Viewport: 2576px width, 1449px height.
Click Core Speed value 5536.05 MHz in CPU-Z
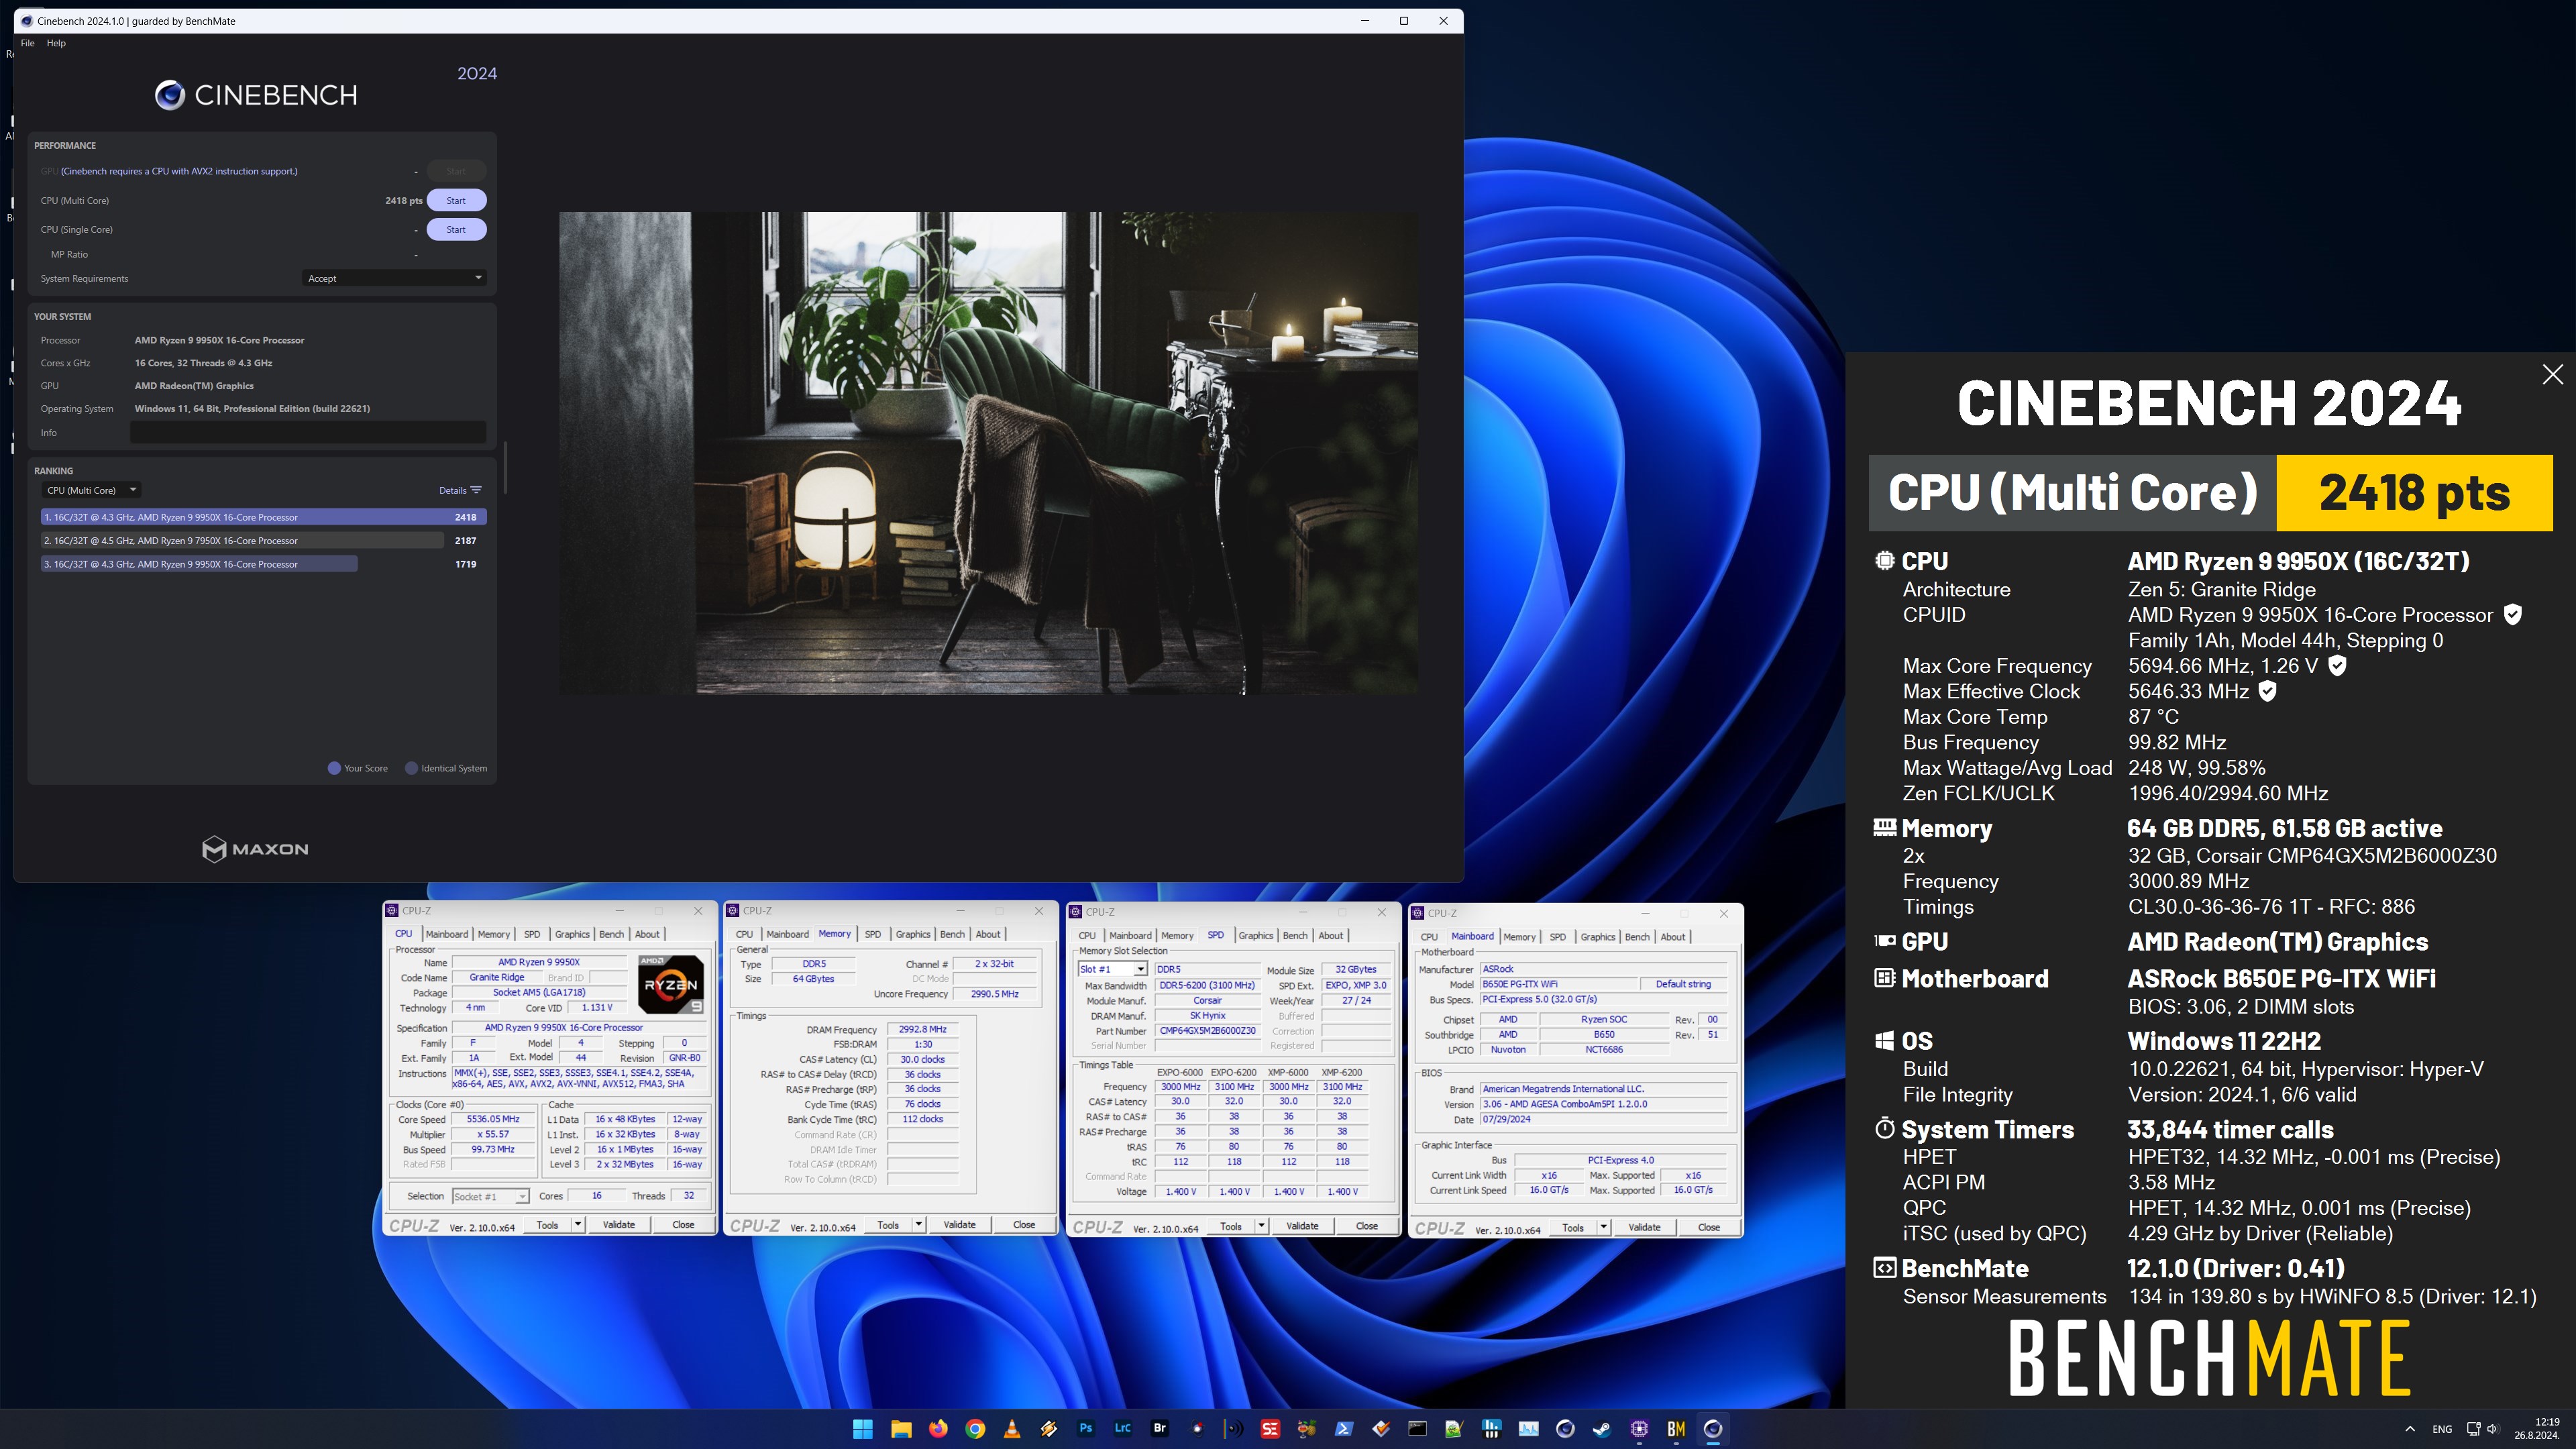494,1119
